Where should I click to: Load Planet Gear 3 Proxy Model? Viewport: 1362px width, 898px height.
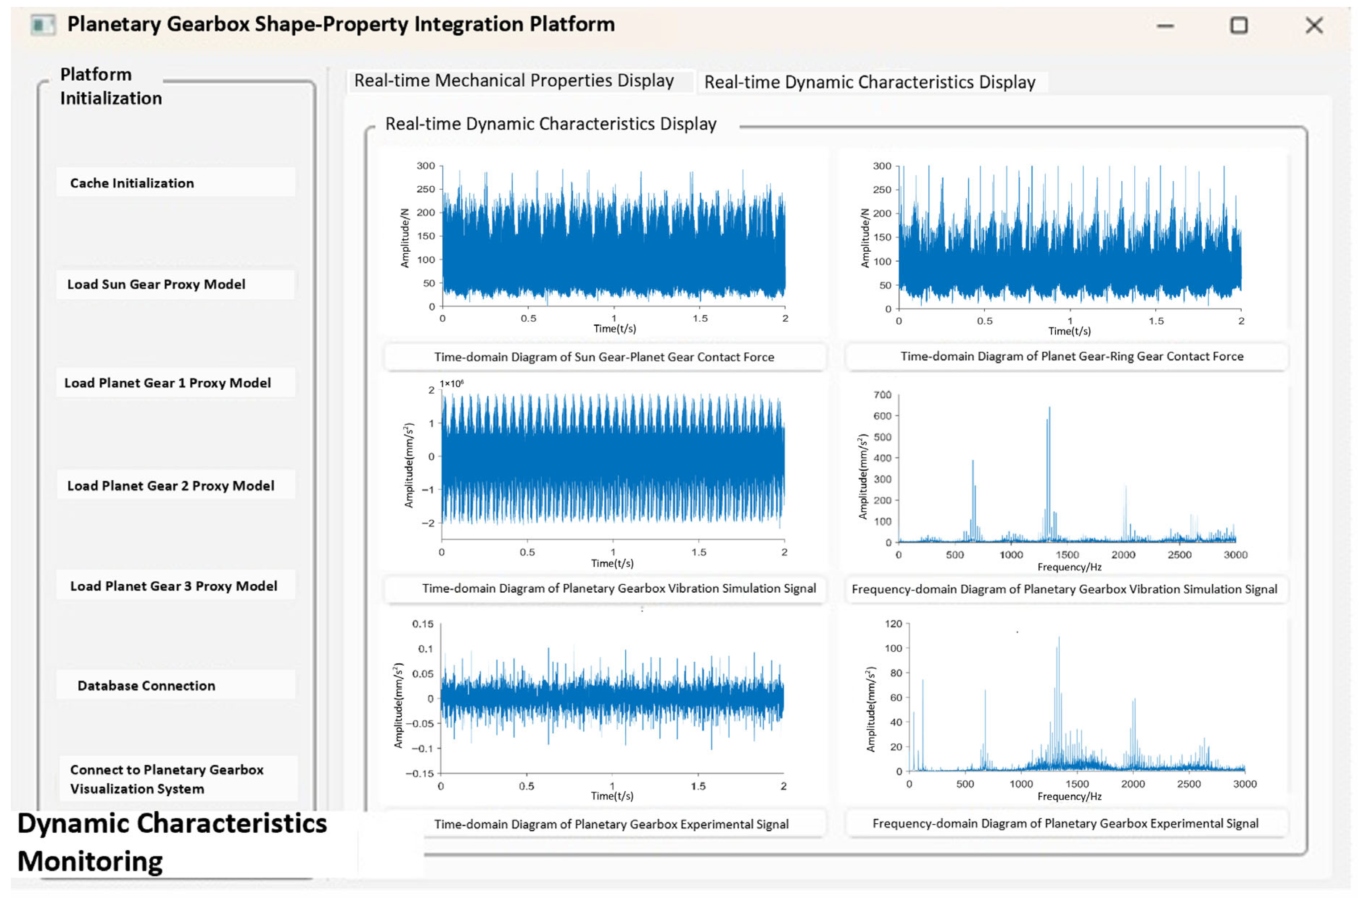pos(176,585)
